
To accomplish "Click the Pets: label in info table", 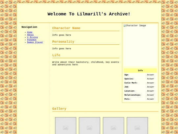I will tap(127, 99).
